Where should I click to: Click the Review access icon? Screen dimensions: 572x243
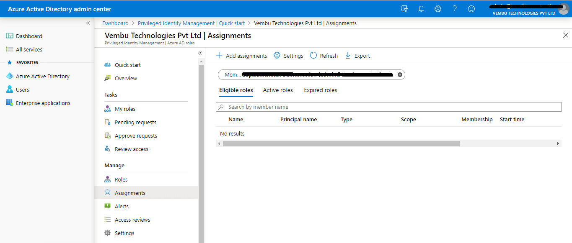(108, 149)
